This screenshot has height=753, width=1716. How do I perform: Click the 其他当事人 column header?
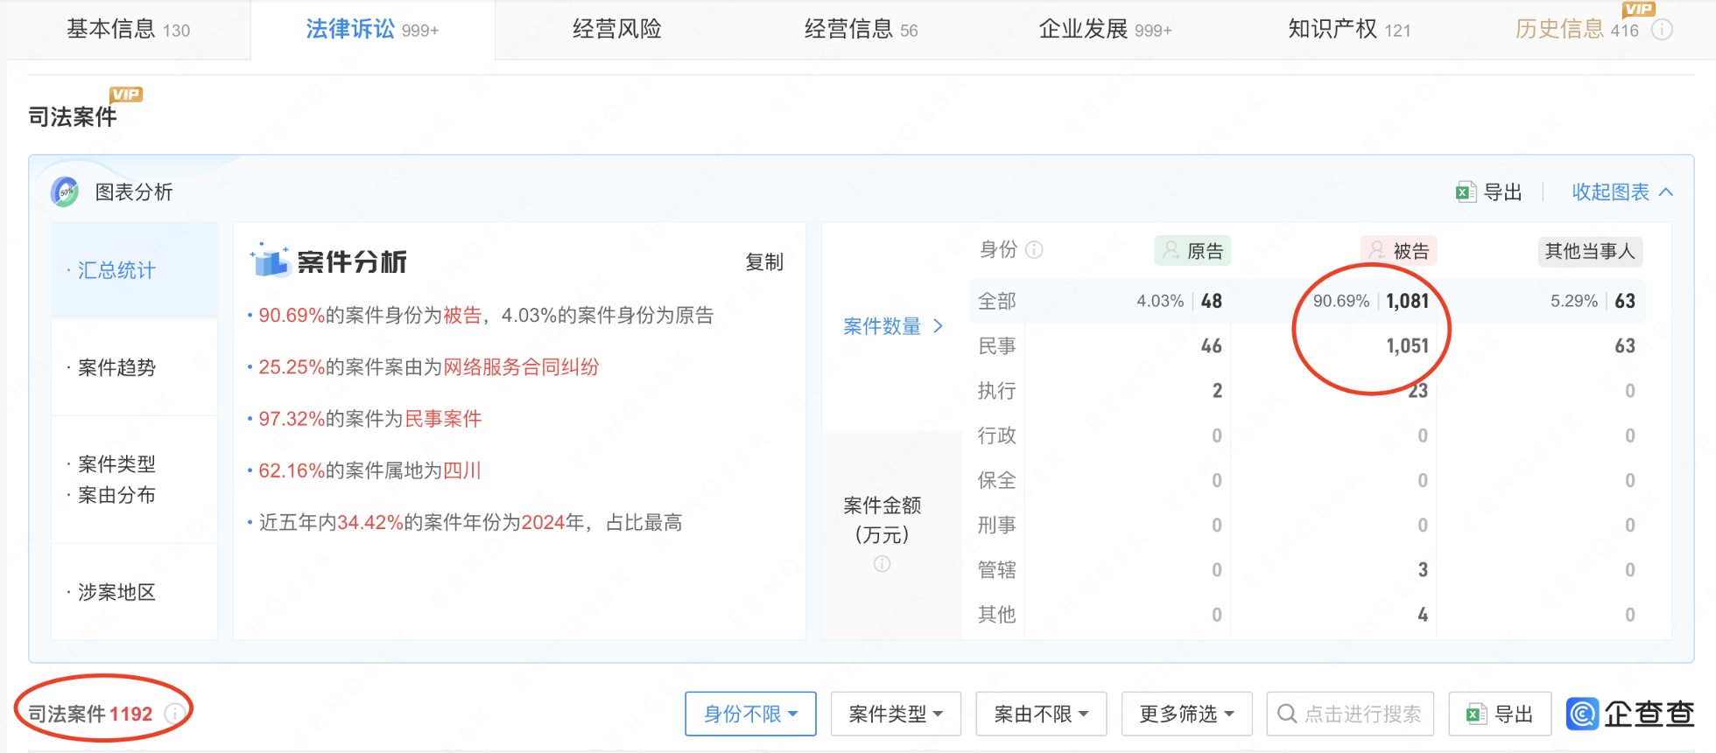[x=1590, y=251]
